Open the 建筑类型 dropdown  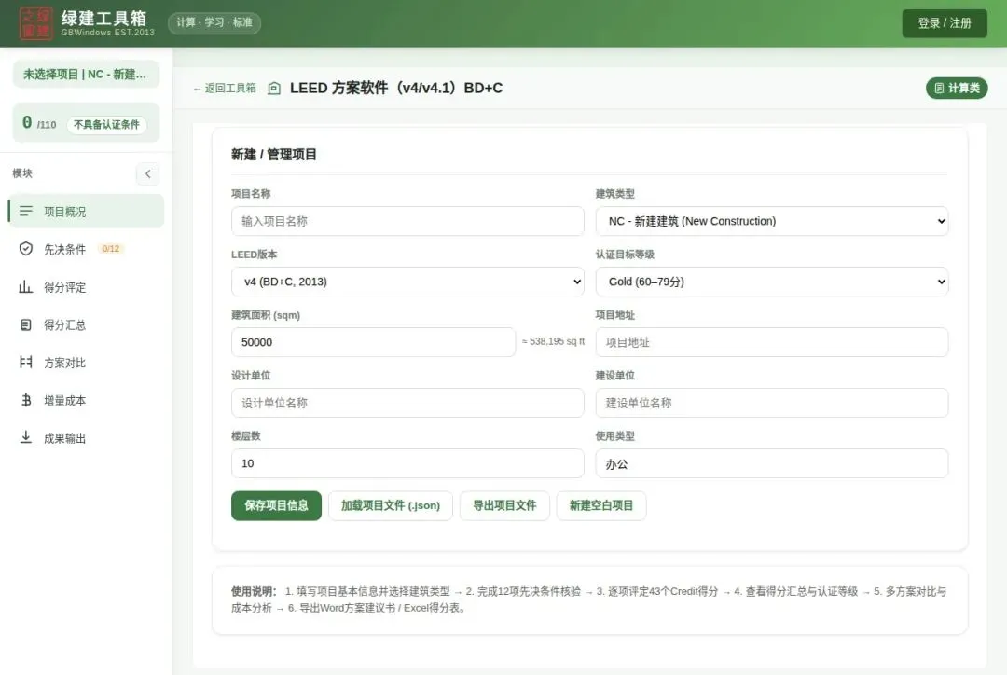[771, 221]
